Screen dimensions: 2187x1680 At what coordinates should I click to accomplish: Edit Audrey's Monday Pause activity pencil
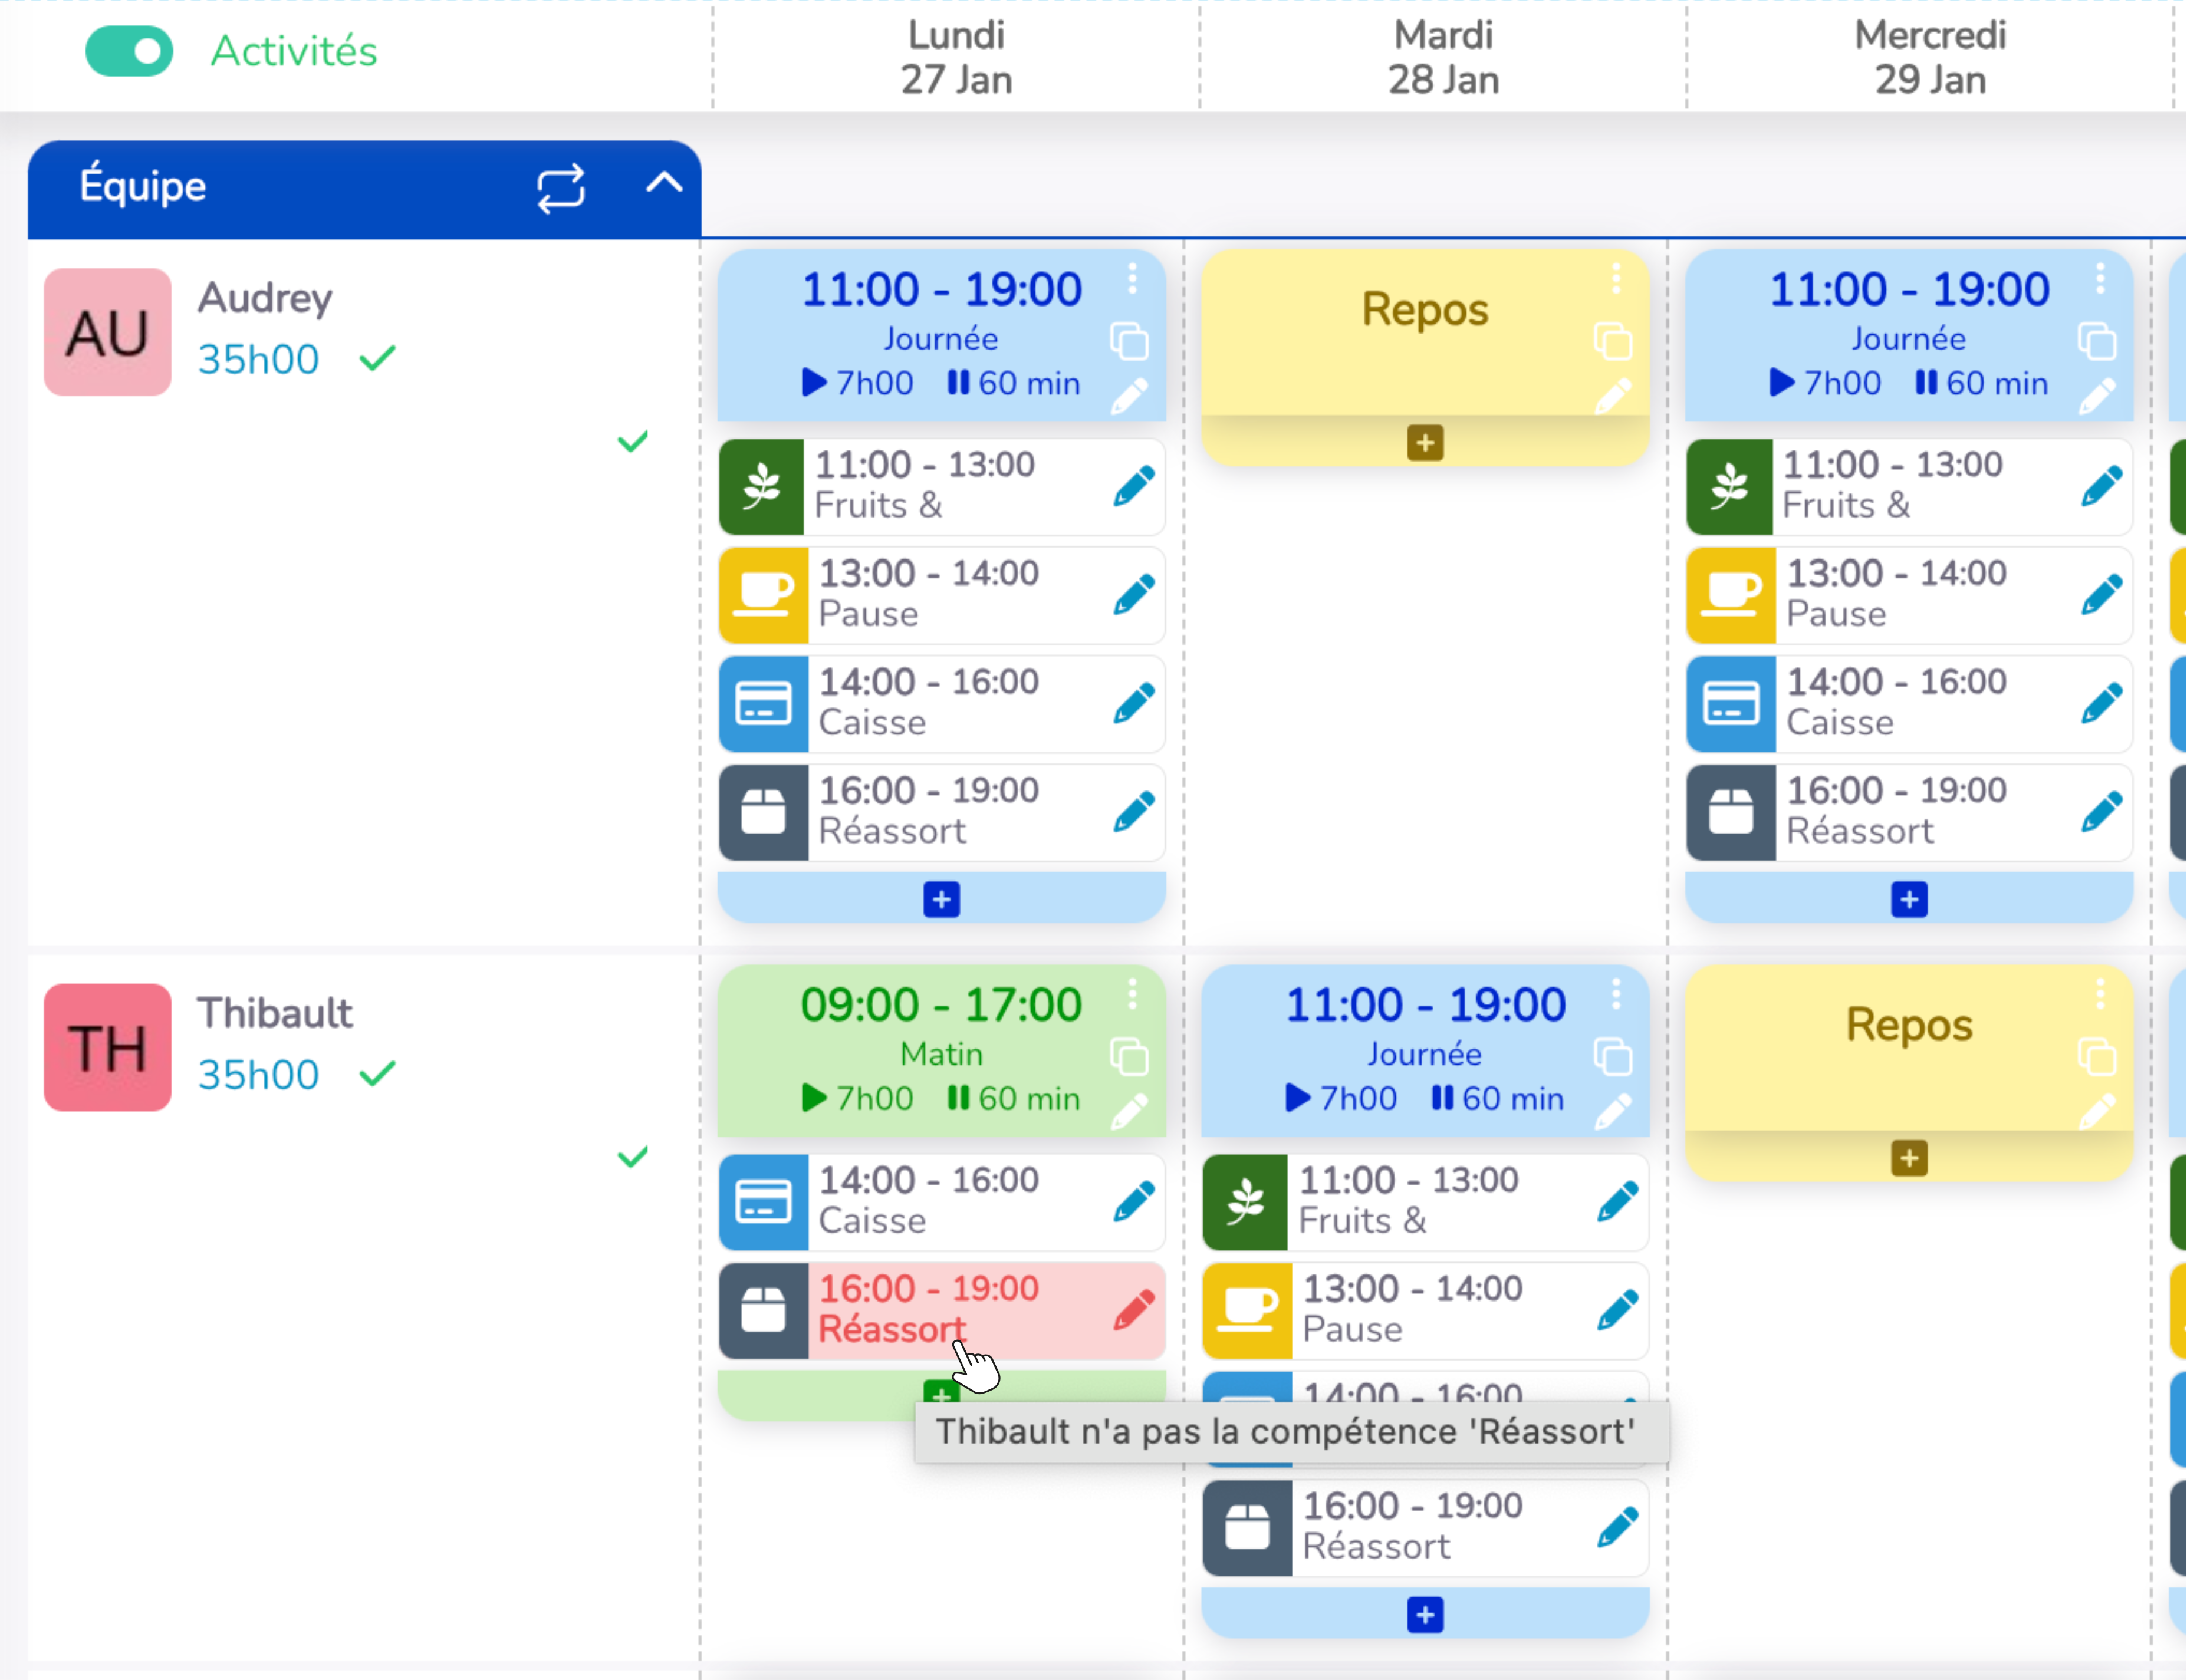[1134, 594]
